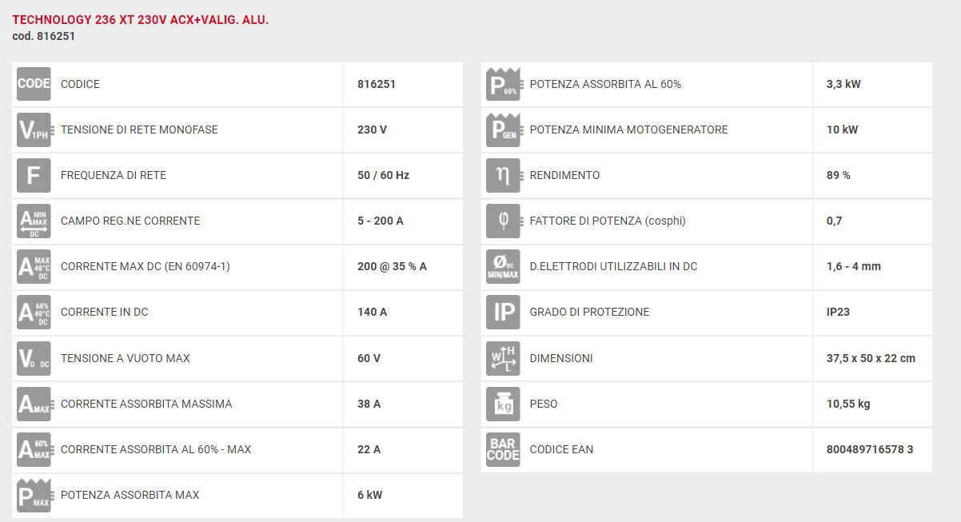Image resolution: width=961 pixels, height=522 pixels.
Task: Click the CORRENTE IN DC label
Action: [105, 312]
